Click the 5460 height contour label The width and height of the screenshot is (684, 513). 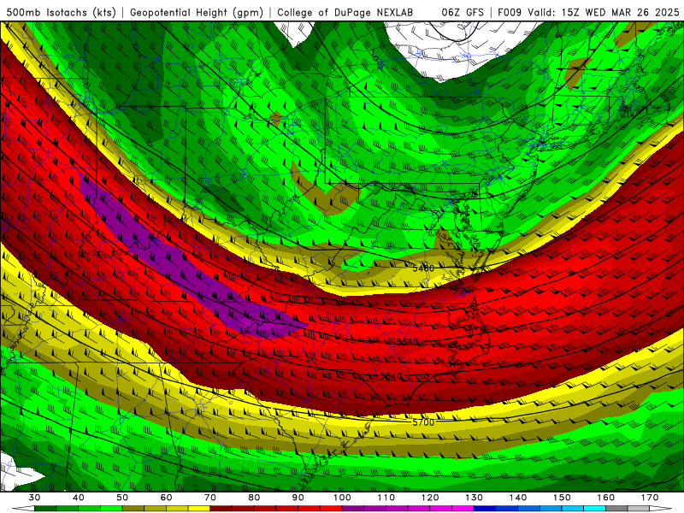(423, 268)
